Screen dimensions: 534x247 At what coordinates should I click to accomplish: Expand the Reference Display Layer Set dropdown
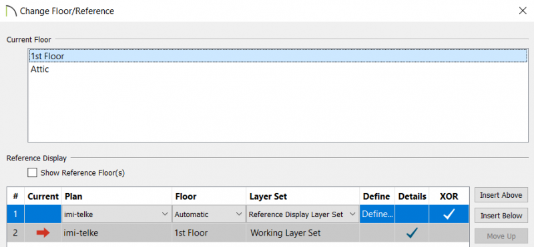coord(302,214)
